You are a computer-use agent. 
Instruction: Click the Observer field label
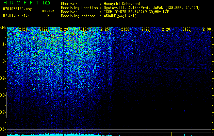[x=69, y=4]
